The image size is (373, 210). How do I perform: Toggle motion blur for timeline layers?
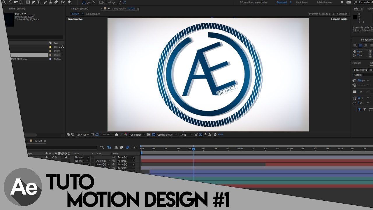[127, 148]
